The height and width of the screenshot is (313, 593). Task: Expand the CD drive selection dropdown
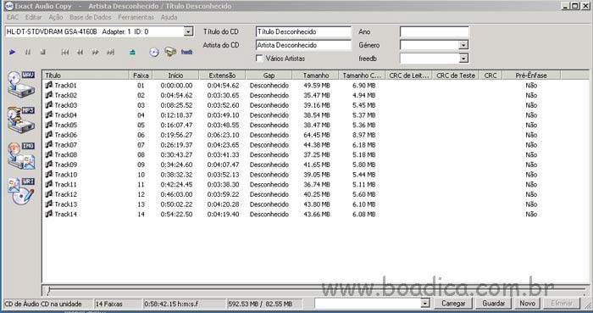(x=188, y=31)
